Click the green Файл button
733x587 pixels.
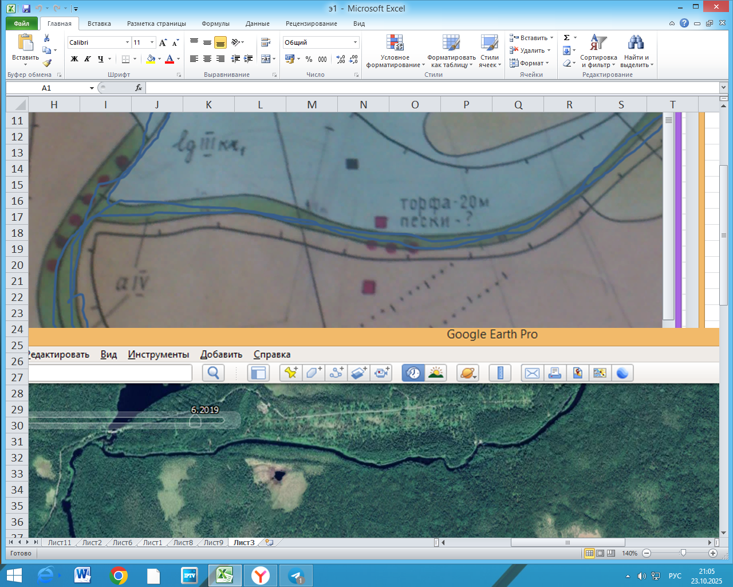point(22,24)
